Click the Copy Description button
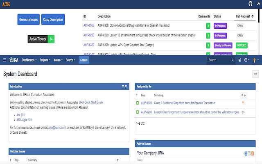Image resolution: width=262 pixels, height=164 pixels. [53, 19]
